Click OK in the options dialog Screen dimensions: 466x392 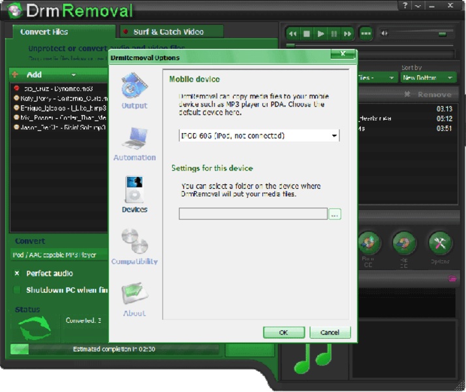tap(283, 333)
